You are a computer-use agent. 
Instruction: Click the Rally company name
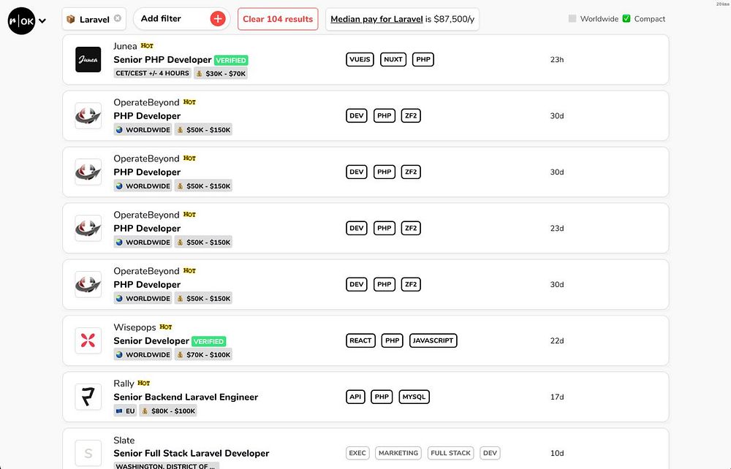(x=124, y=384)
